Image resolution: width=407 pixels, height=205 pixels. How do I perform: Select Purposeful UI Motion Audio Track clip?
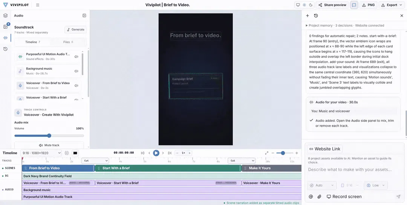pos(162,197)
